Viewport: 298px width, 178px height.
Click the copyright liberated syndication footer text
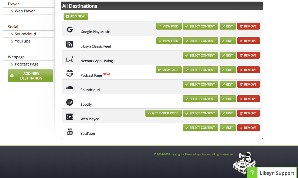(194, 154)
